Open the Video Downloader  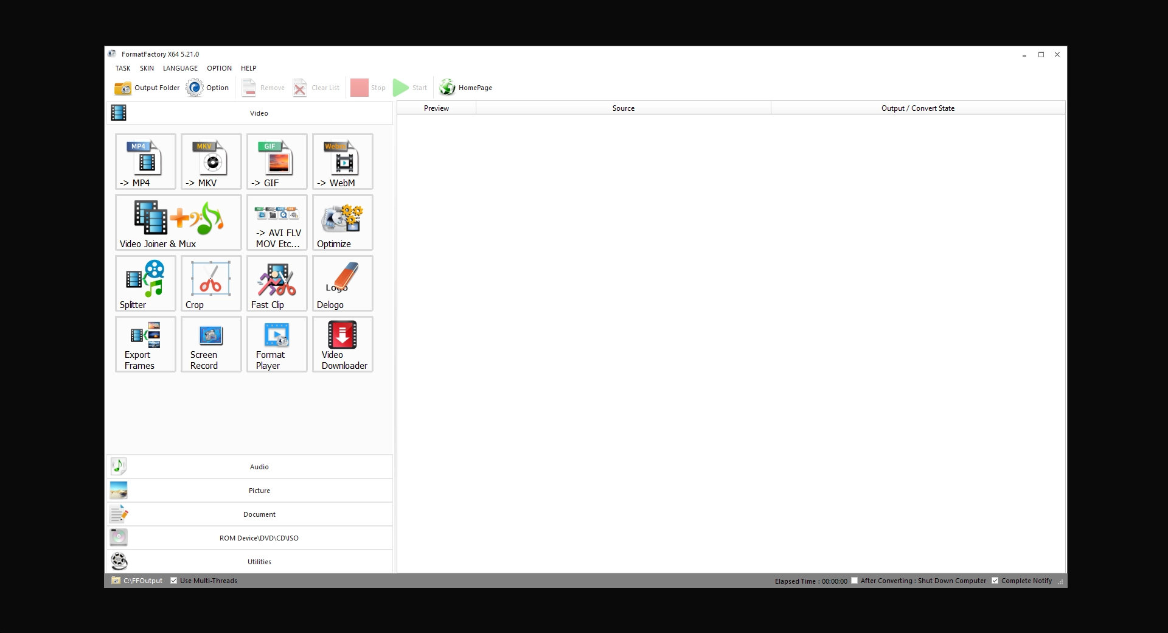[342, 344]
